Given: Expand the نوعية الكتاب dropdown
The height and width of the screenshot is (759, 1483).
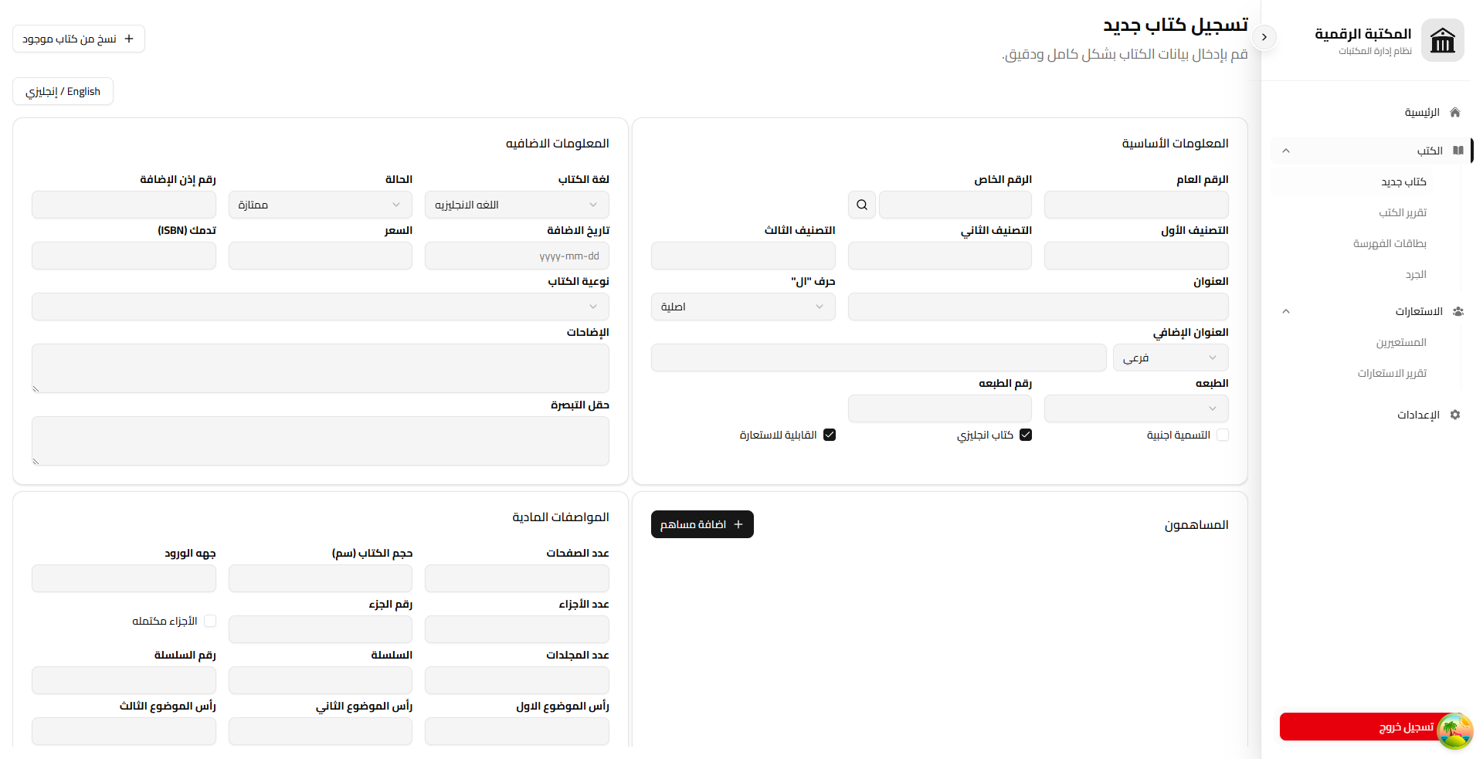Looking at the screenshot, I should tap(321, 307).
